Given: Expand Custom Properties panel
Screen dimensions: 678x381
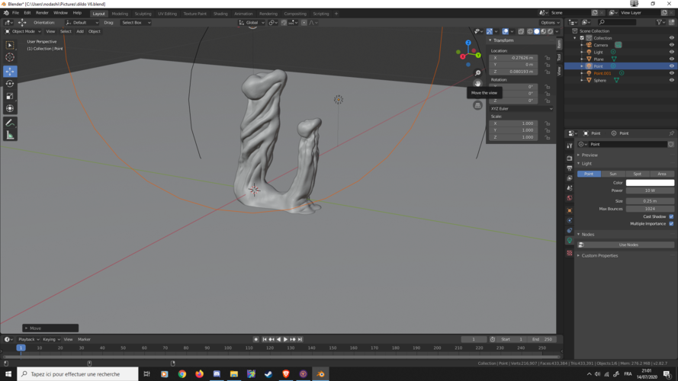Looking at the screenshot, I should tap(599, 256).
